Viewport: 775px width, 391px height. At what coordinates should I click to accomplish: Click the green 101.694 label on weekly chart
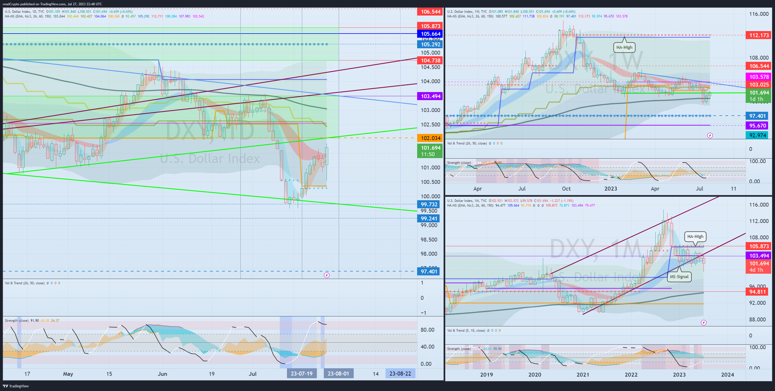click(x=758, y=96)
